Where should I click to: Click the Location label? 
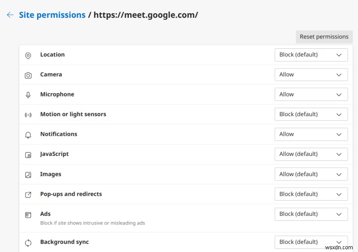tap(52, 55)
